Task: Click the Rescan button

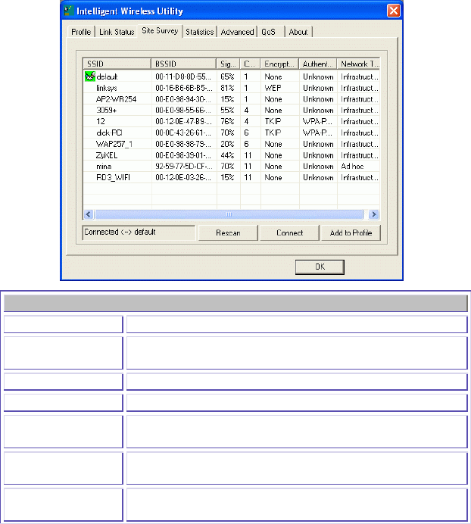Action: click(228, 232)
